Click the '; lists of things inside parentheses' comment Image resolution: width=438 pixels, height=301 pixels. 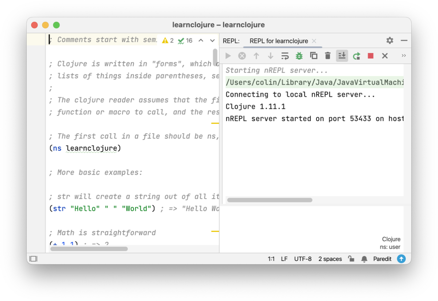[x=134, y=76]
